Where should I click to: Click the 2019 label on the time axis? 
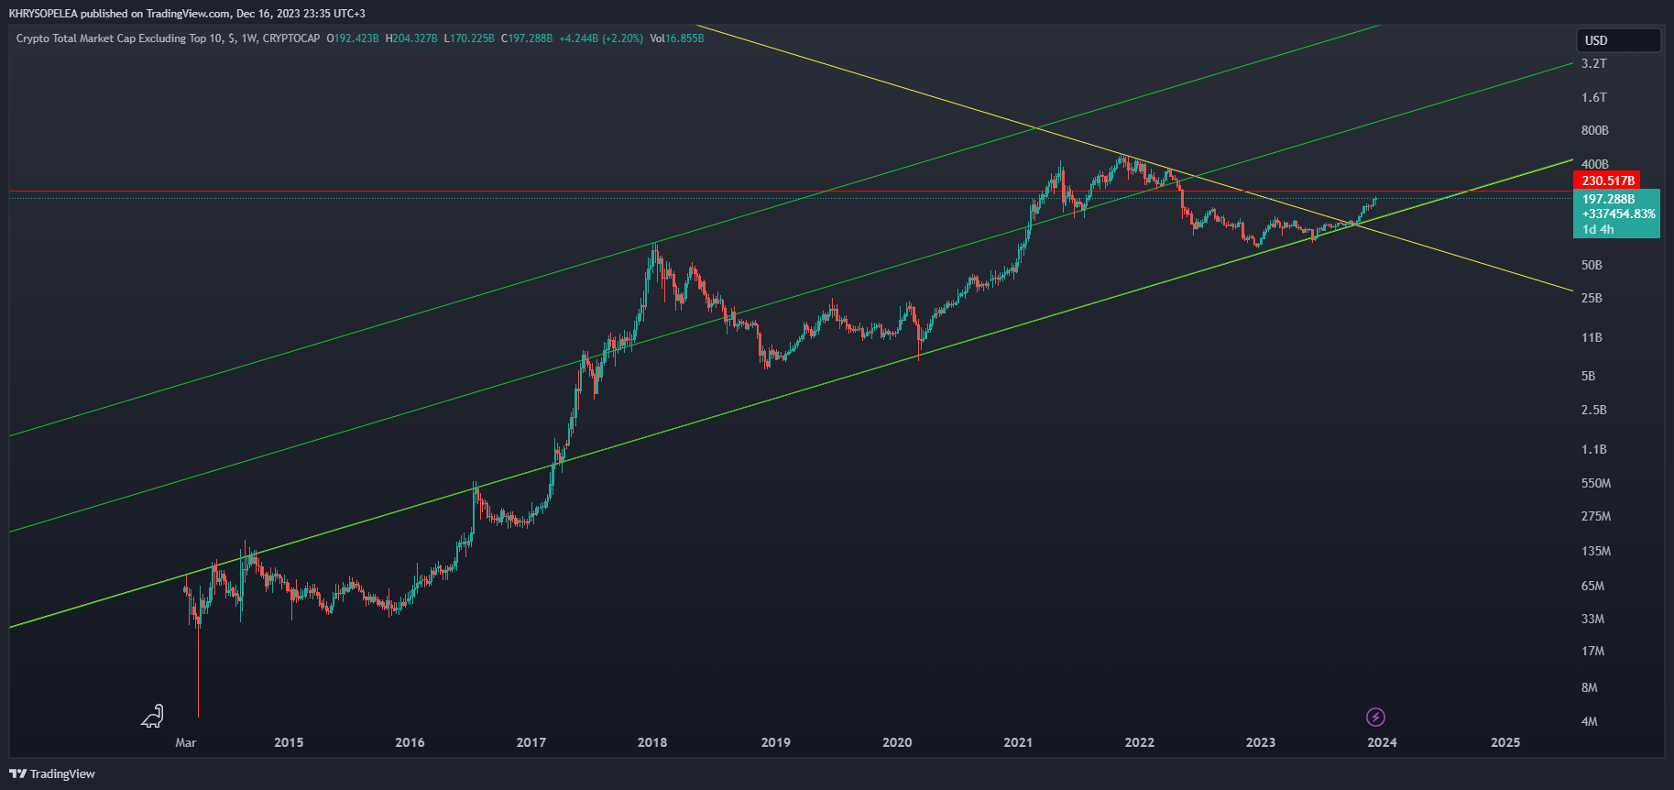pos(776,742)
